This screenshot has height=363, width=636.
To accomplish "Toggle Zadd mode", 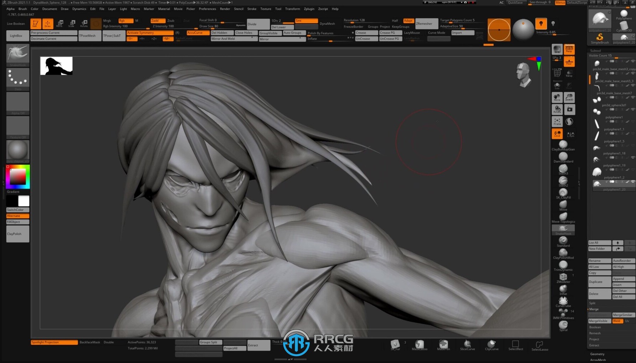I will tap(157, 21).
